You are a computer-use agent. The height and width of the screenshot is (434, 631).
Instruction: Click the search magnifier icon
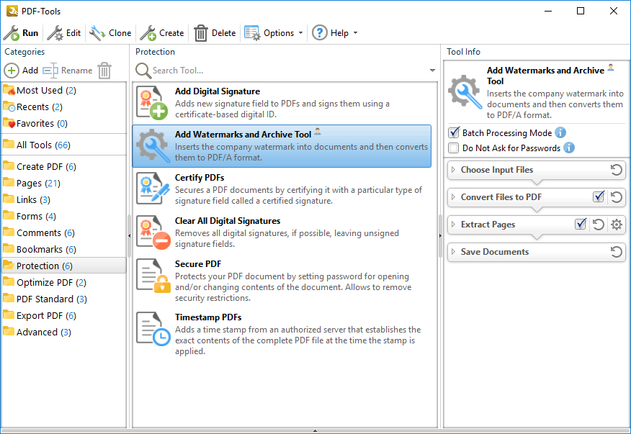[x=143, y=71]
